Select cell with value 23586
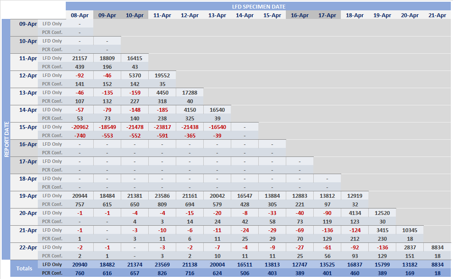453x279 pixels. pos(162,196)
